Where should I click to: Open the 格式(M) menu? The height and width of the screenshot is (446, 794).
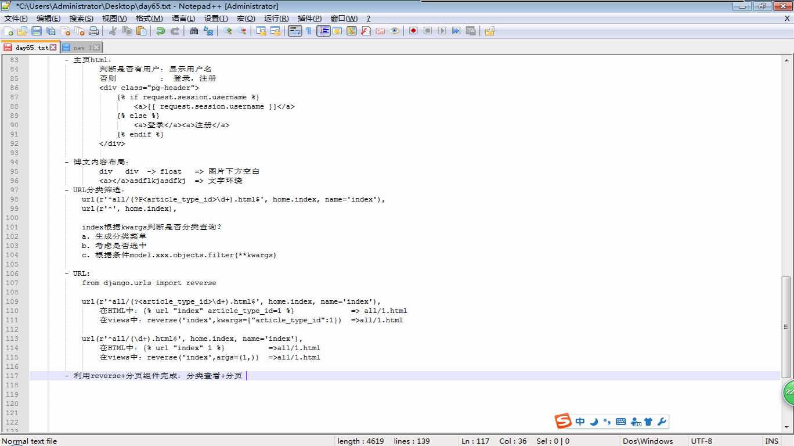149,19
